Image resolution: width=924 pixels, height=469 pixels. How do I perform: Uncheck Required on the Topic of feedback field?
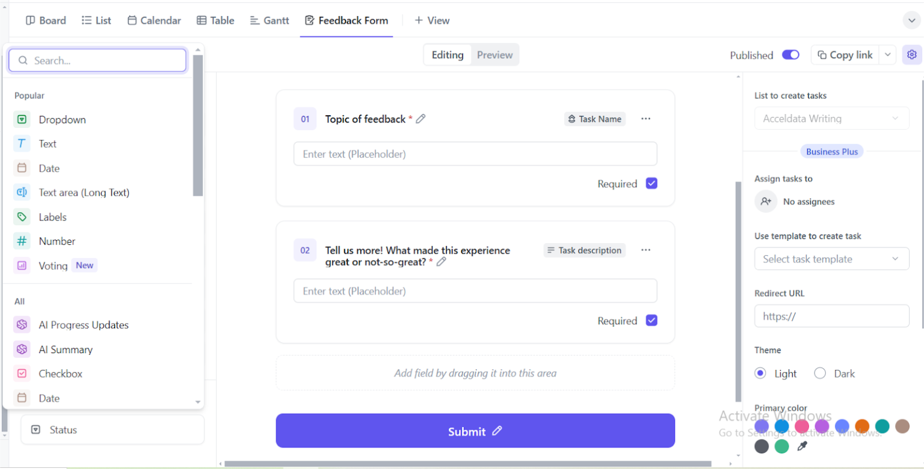[x=651, y=183]
